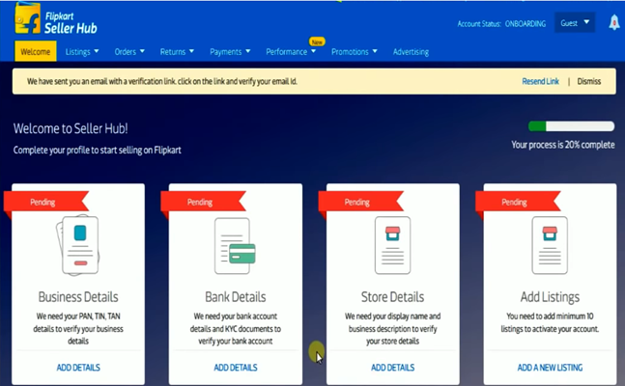
Task: Click the Add Listings storefront icon
Action: tap(550, 245)
